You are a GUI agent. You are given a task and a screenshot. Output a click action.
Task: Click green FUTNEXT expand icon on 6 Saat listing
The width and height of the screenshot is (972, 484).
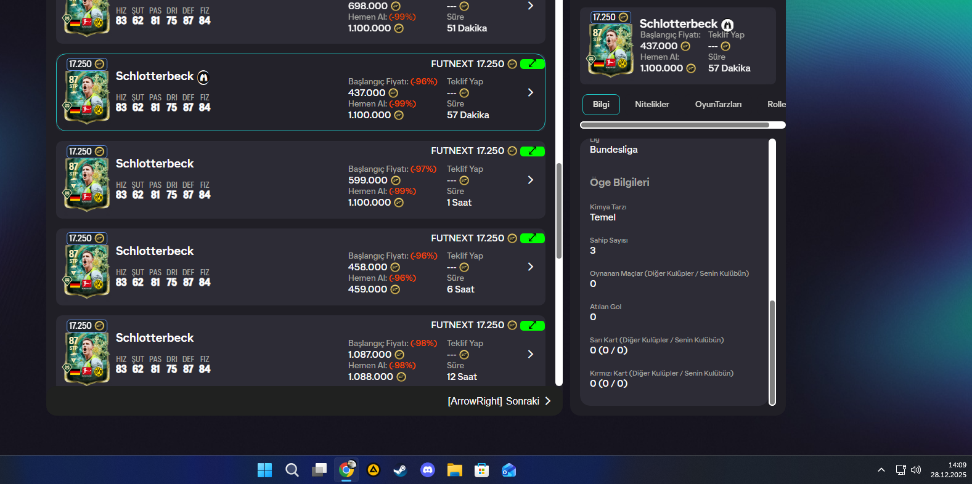point(532,238)
